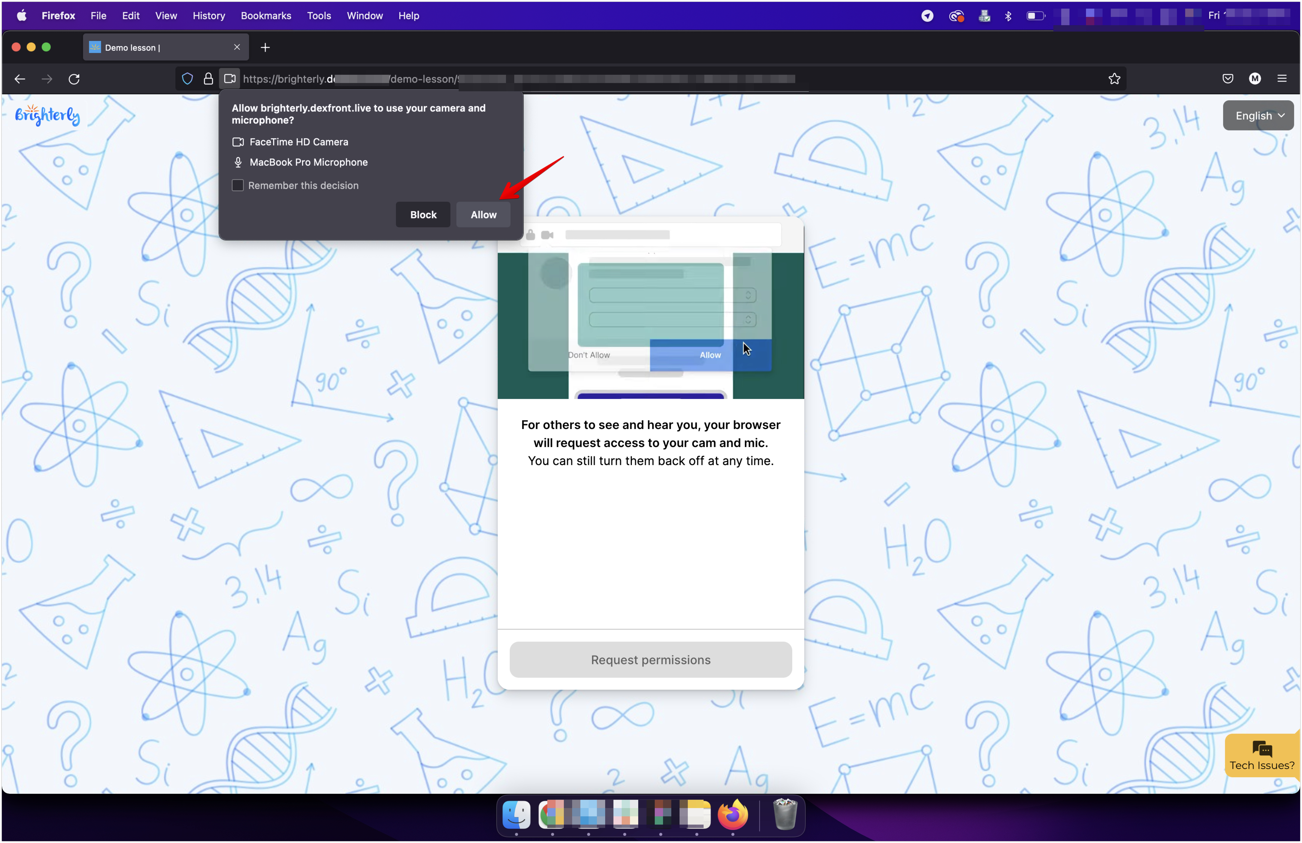Select the Demo lesson tab
Screen dimensions: 1302x843
pos(166,48)
